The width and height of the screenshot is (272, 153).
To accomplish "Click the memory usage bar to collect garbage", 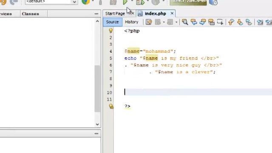I will coord(188,2).
